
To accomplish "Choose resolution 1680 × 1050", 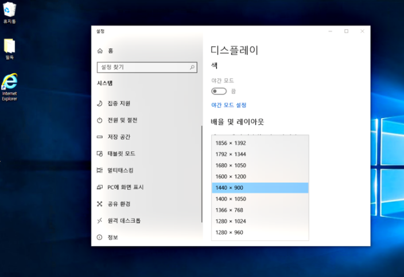I will click(x=260, y=165).
